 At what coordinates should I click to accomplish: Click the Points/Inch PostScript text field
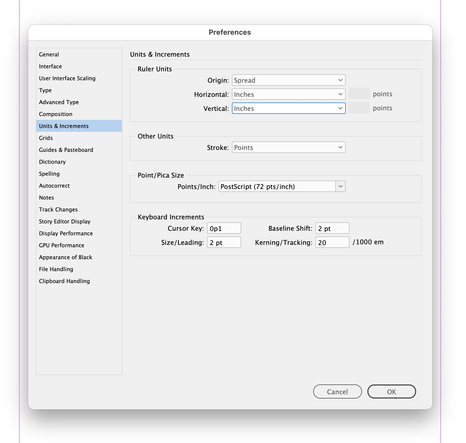pyautogui.click(x=277, y=187)
